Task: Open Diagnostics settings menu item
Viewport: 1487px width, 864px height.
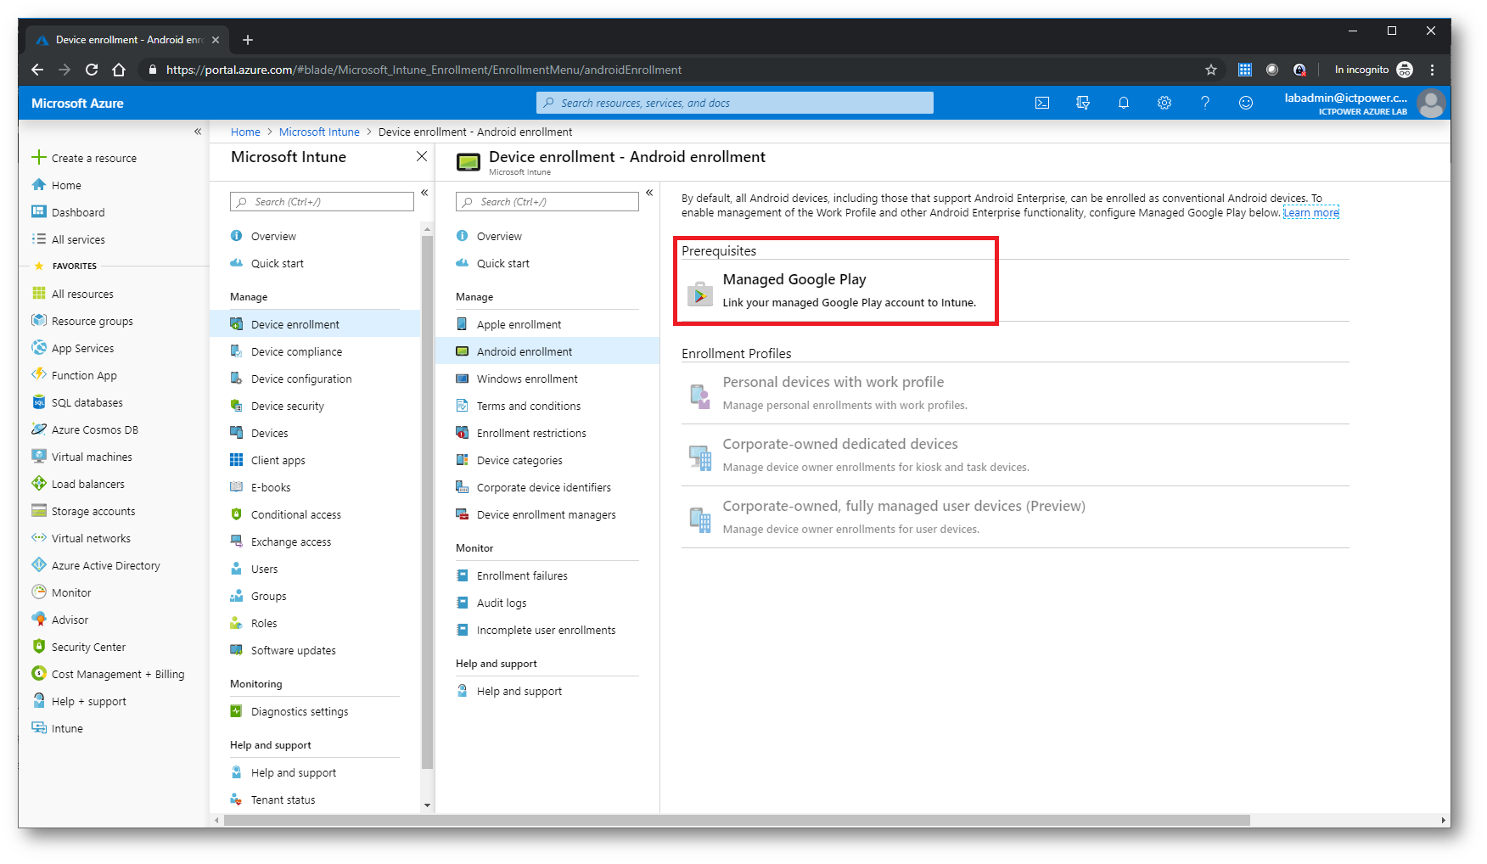Action: 315,711
